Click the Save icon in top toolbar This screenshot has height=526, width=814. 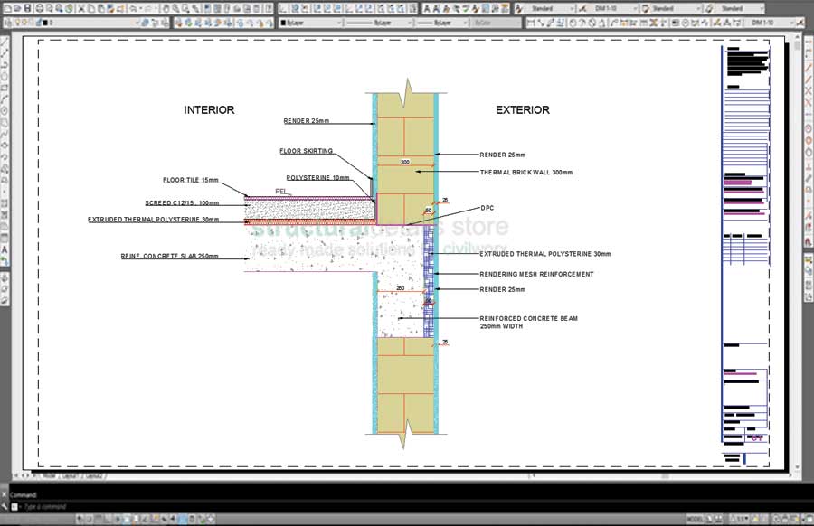pyautogui.click(x=28, y=8)
